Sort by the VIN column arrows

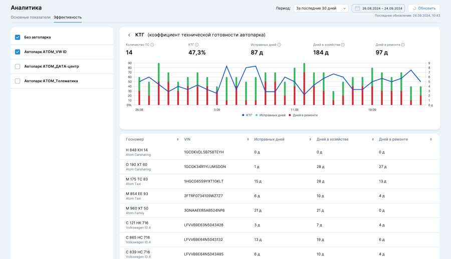248,139
